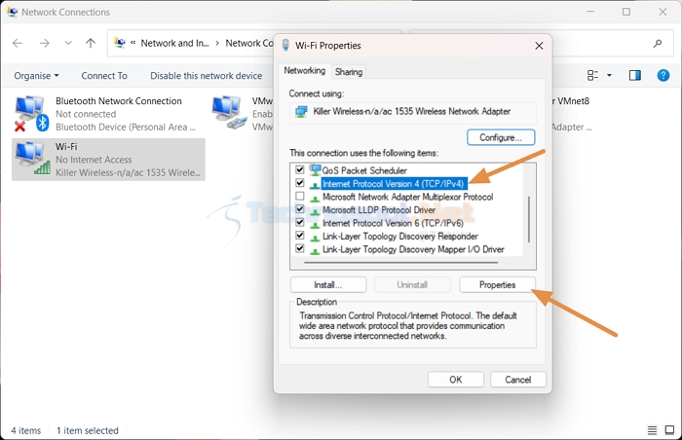The image size is (682, 440).
Task: Click the Configure... button
Action: coord(501,137)
